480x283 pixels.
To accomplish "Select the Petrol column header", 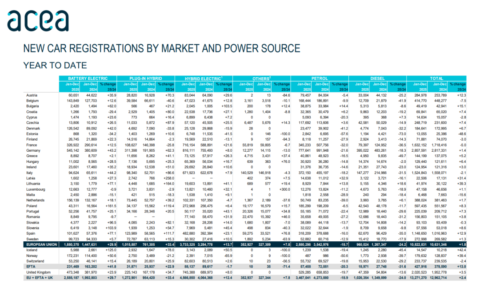I will (319, 78).
